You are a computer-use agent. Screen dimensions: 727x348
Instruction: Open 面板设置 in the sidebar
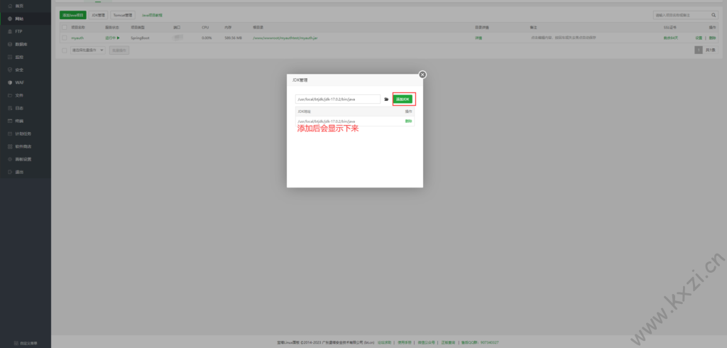[22, 159]
